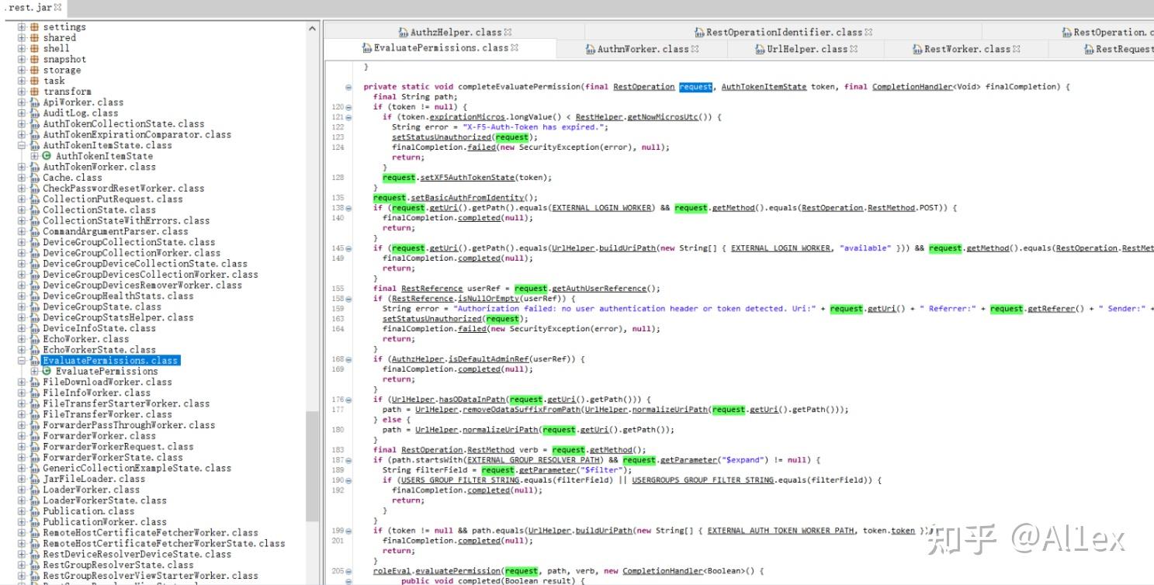Click the tree scrollbar up arrow
Screen dimensions: 1154x585
pos(313,29)
